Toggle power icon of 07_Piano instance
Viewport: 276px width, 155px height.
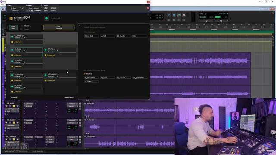(46, 50)
